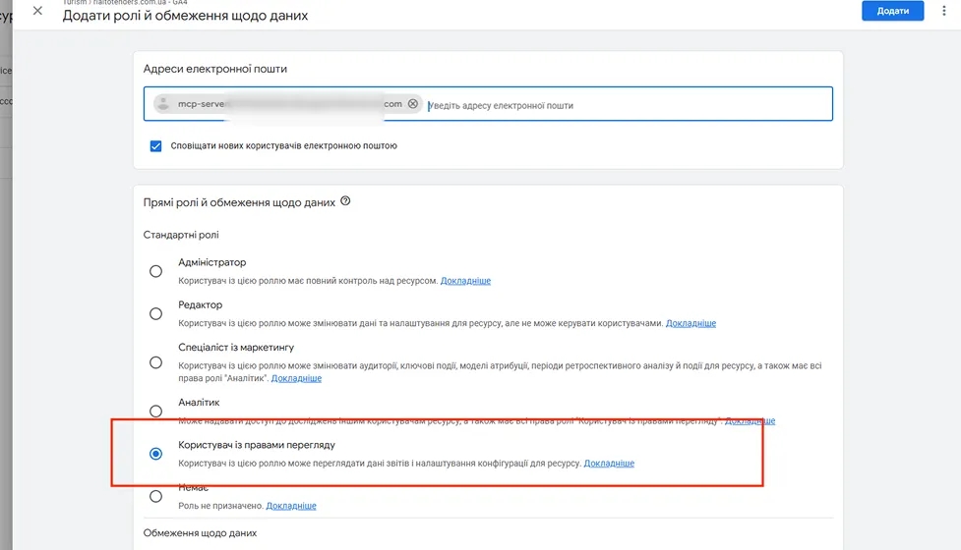Open Докладніше link for viewer role
Image resolution: width=961 pixels, height=550 pixels.
pos(609,464)
